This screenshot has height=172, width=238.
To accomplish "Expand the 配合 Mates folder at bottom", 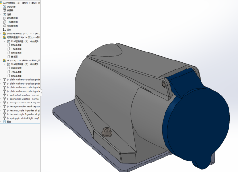I will pos(0,122).
